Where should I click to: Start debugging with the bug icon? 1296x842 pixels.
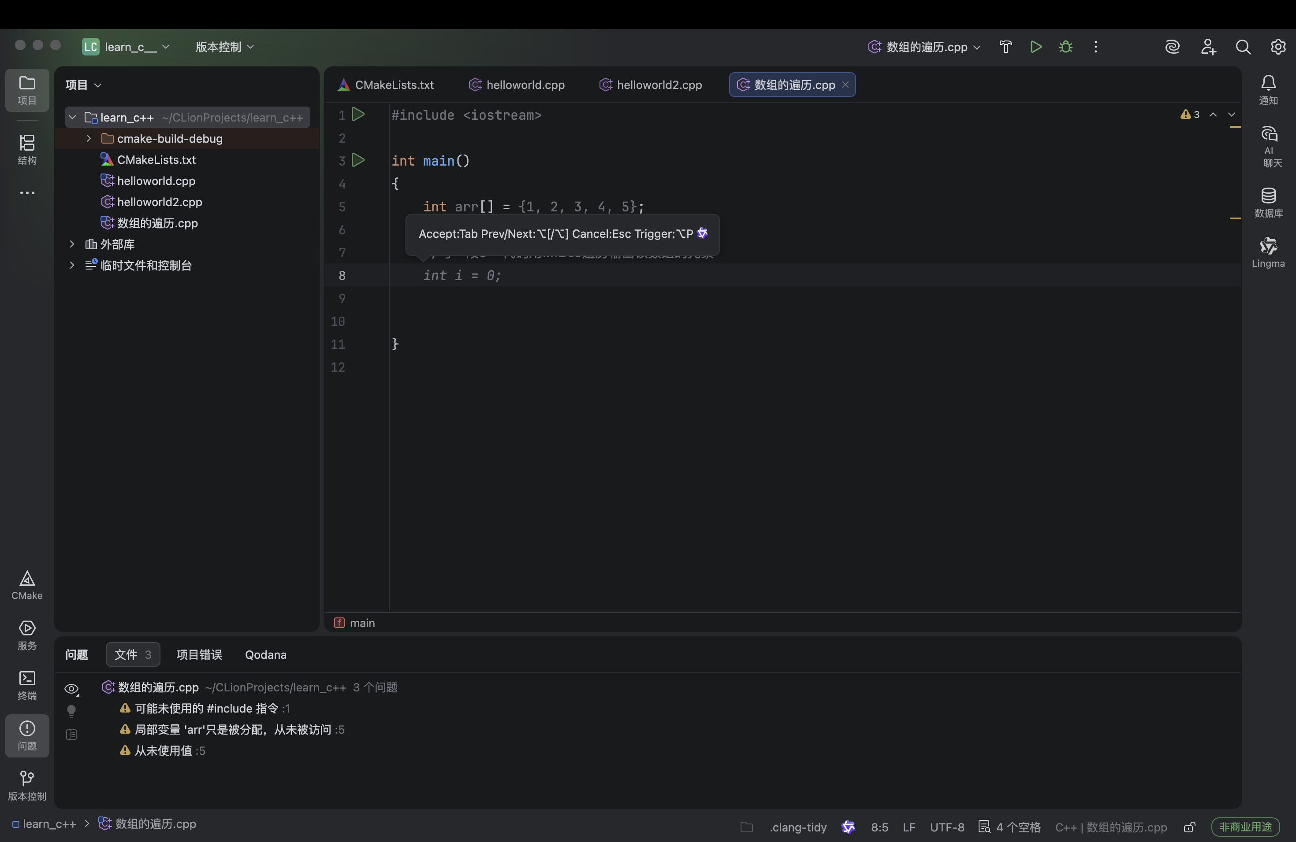click(1065, 47)
